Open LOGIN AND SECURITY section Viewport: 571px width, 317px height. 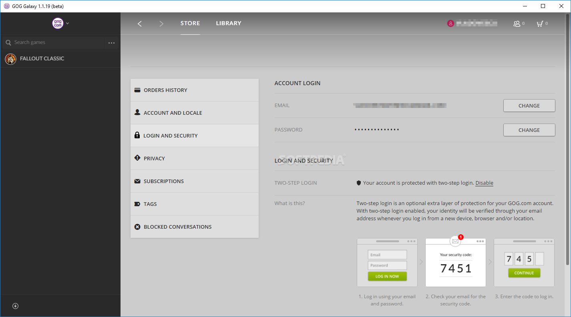click(x=195, y=136)
